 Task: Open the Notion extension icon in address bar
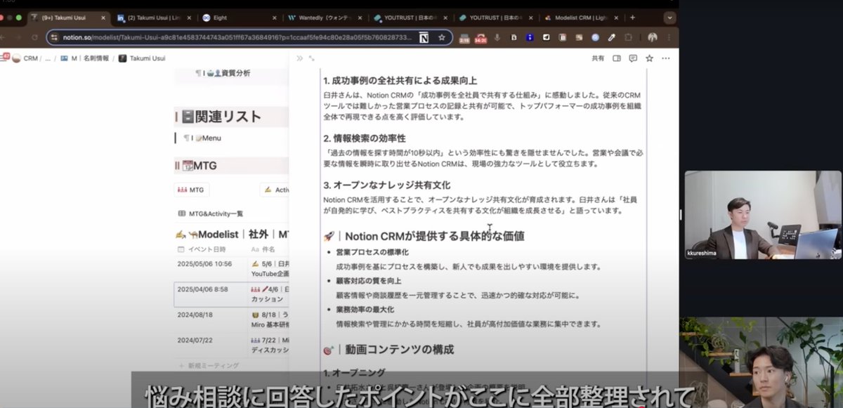424,37
